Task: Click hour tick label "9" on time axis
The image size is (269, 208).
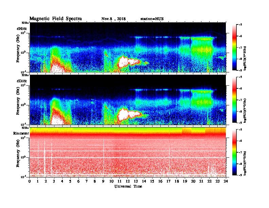Action: [x=103, y=181]
